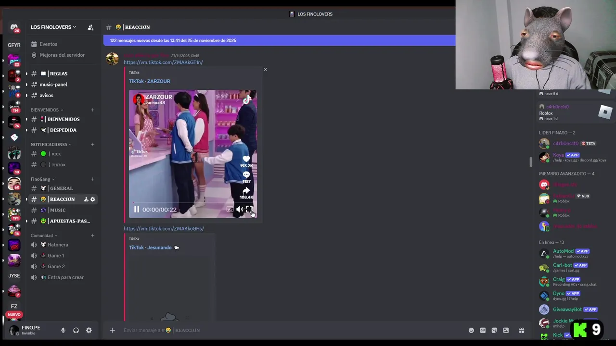
Task: Collapse the Comunidad category
Action: [44, 235]
